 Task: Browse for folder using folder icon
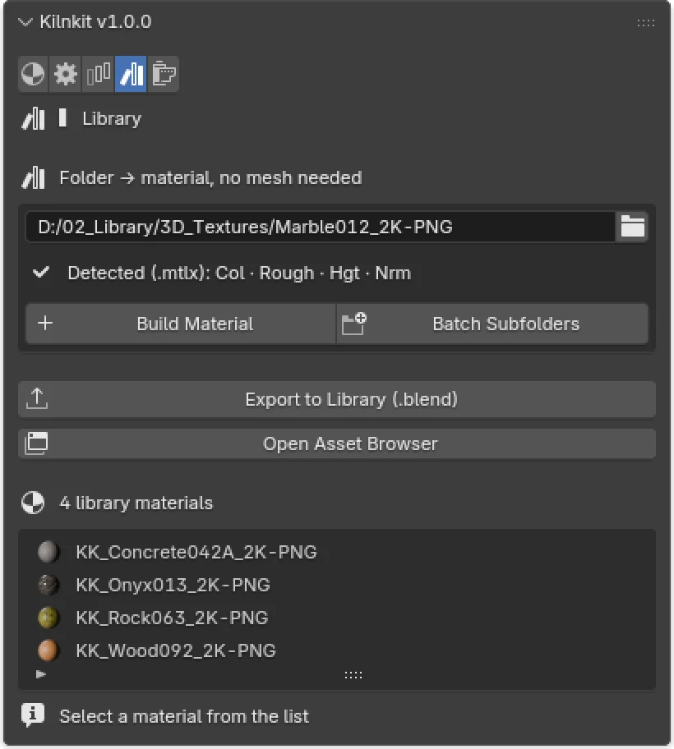tap(632, 227)
